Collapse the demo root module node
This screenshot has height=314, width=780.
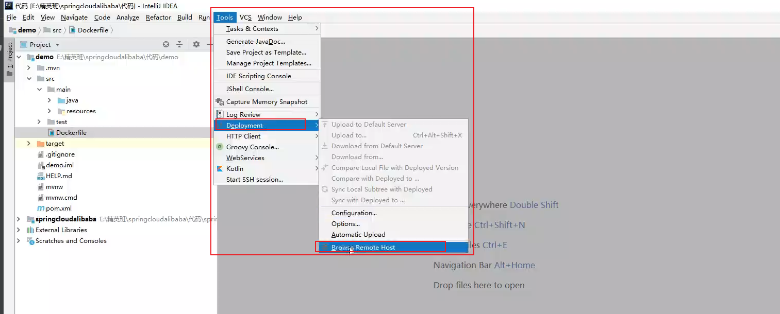click(19, 57)
